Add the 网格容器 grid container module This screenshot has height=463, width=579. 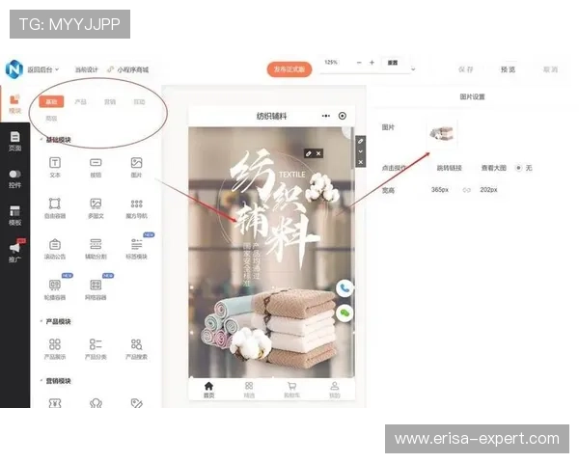click(96, 289)
